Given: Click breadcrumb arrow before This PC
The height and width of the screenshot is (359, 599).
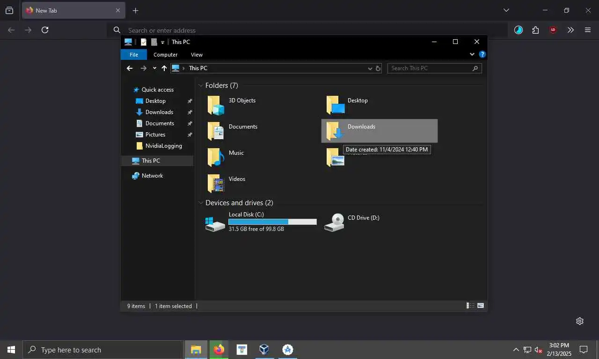Looking at the screenshot, I should coord(184,68).
